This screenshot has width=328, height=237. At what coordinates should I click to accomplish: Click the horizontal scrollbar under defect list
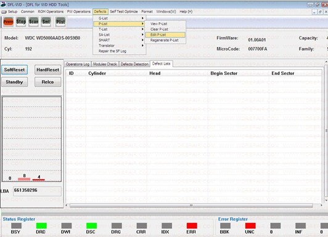(191, 206)
